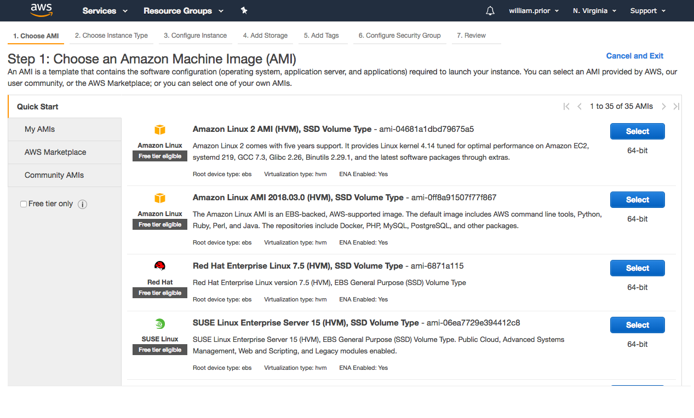Image resolution: width=694 pixels, height=418 pixels.
Task: Select the Amazon Linux 2 AMI
Action: tap(638, 131)
